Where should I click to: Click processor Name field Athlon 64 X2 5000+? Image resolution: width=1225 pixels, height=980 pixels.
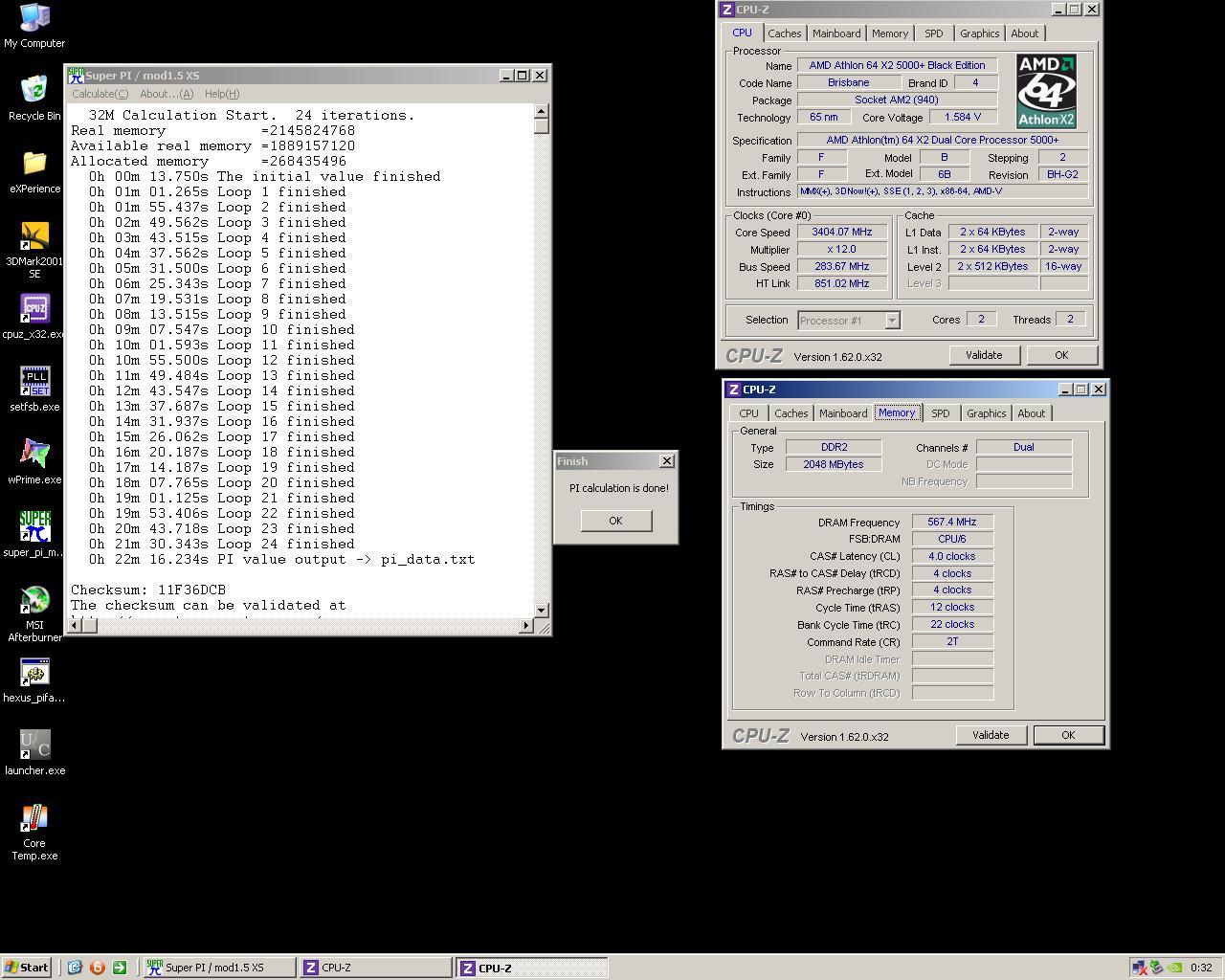898,65
